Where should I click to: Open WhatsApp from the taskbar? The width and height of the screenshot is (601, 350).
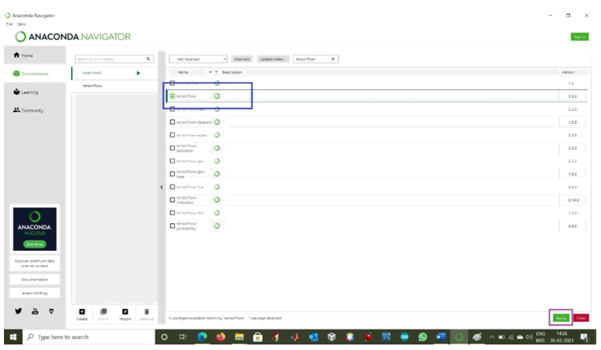tap(423, 337)
